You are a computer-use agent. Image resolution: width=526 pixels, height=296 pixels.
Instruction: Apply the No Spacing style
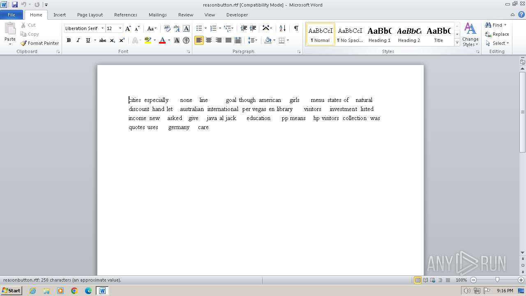pos(350,34)
